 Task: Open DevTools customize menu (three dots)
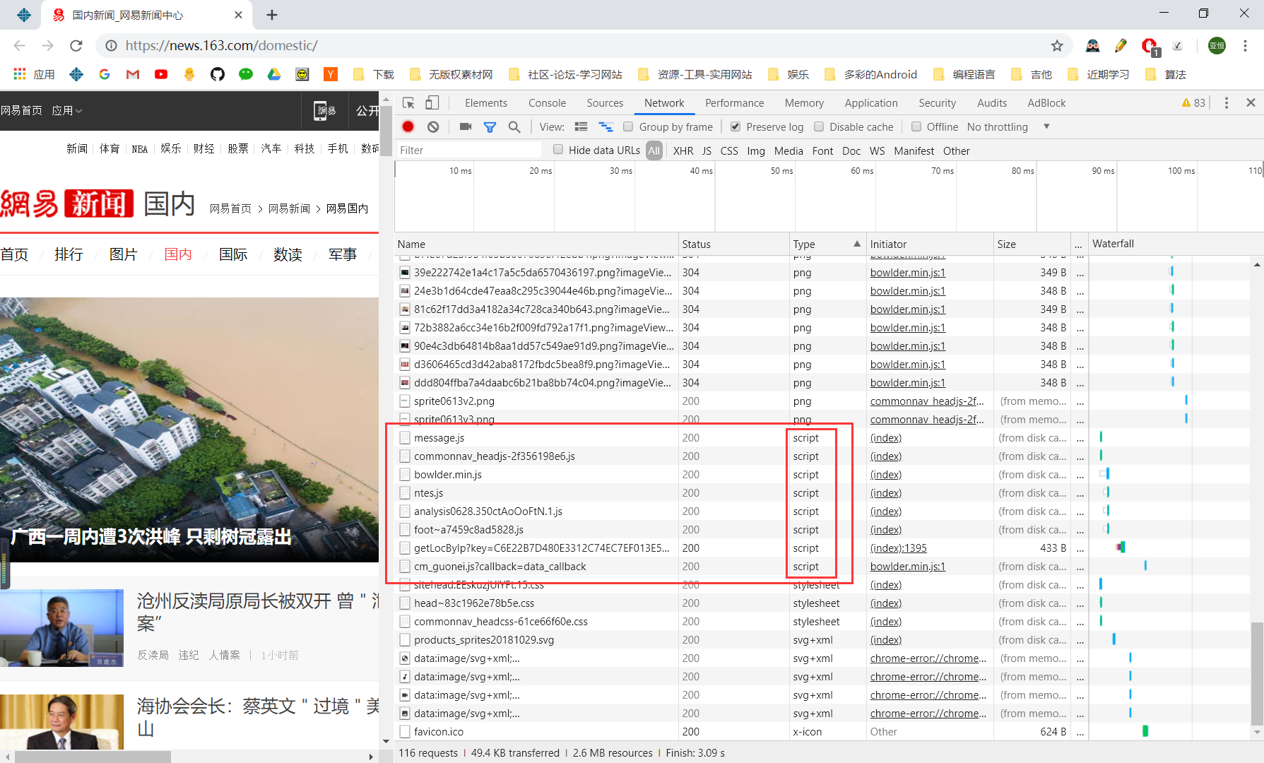(1227, 103)
